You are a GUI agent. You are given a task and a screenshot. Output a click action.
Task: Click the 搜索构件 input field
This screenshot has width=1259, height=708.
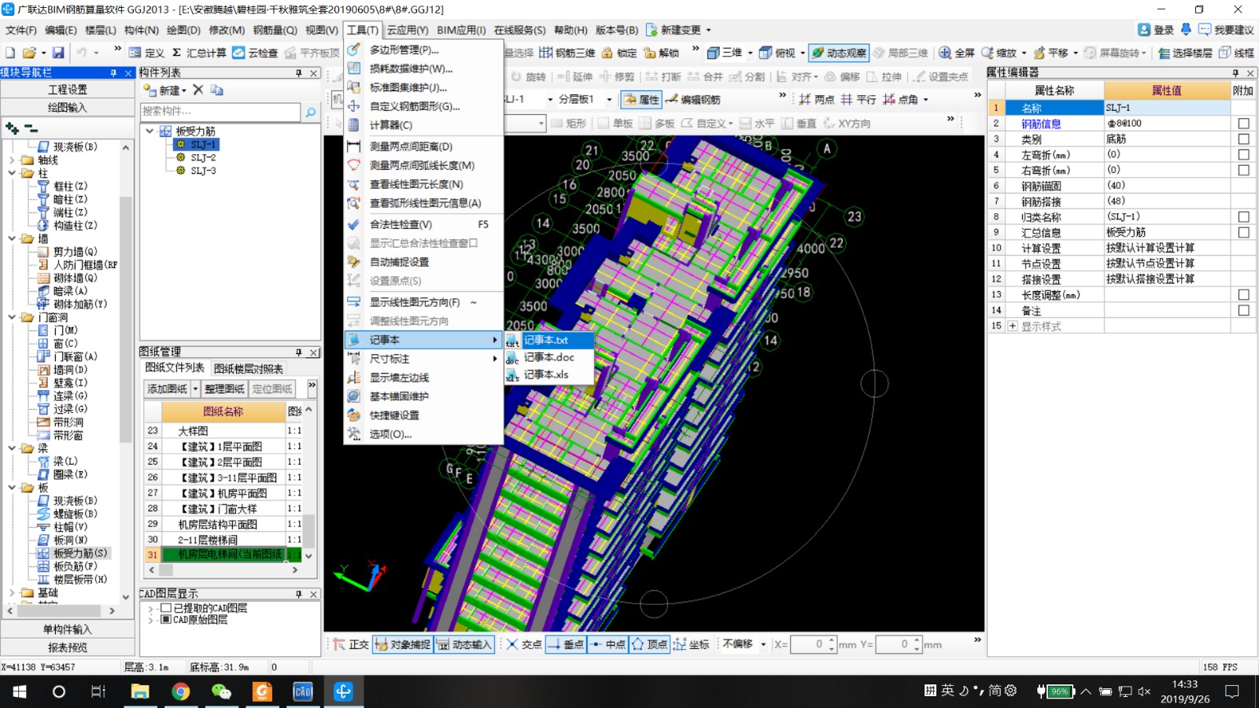[x=220, y=112]
